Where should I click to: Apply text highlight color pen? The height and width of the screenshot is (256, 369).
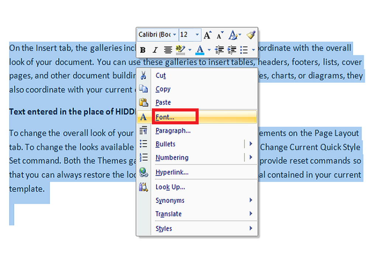tap(180, 50)
